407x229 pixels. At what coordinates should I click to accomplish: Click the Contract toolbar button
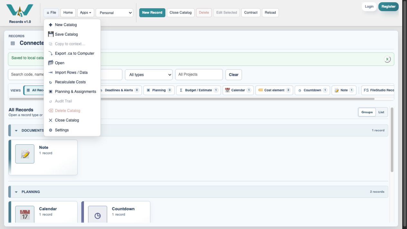[x=251, y=13]
